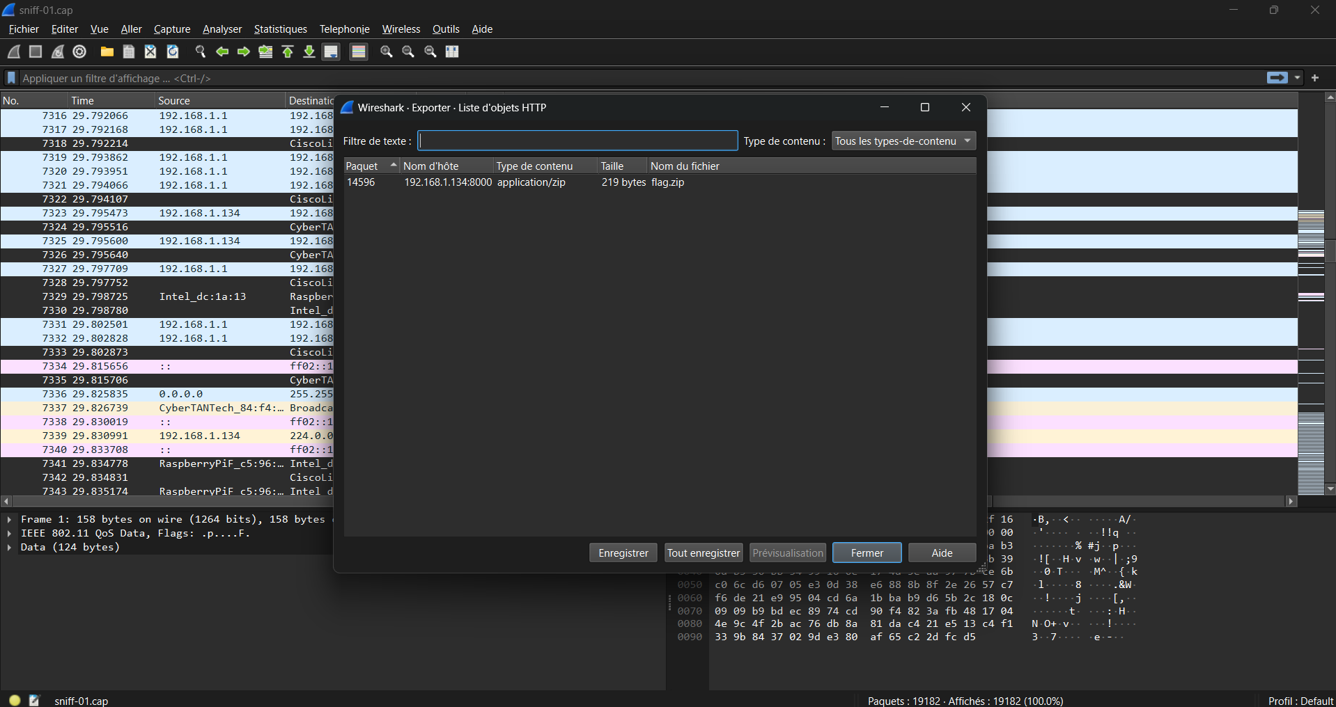Screen dimensions: 1336x707
Task: Open the content type dropdown
Action: tap(903, 141)
